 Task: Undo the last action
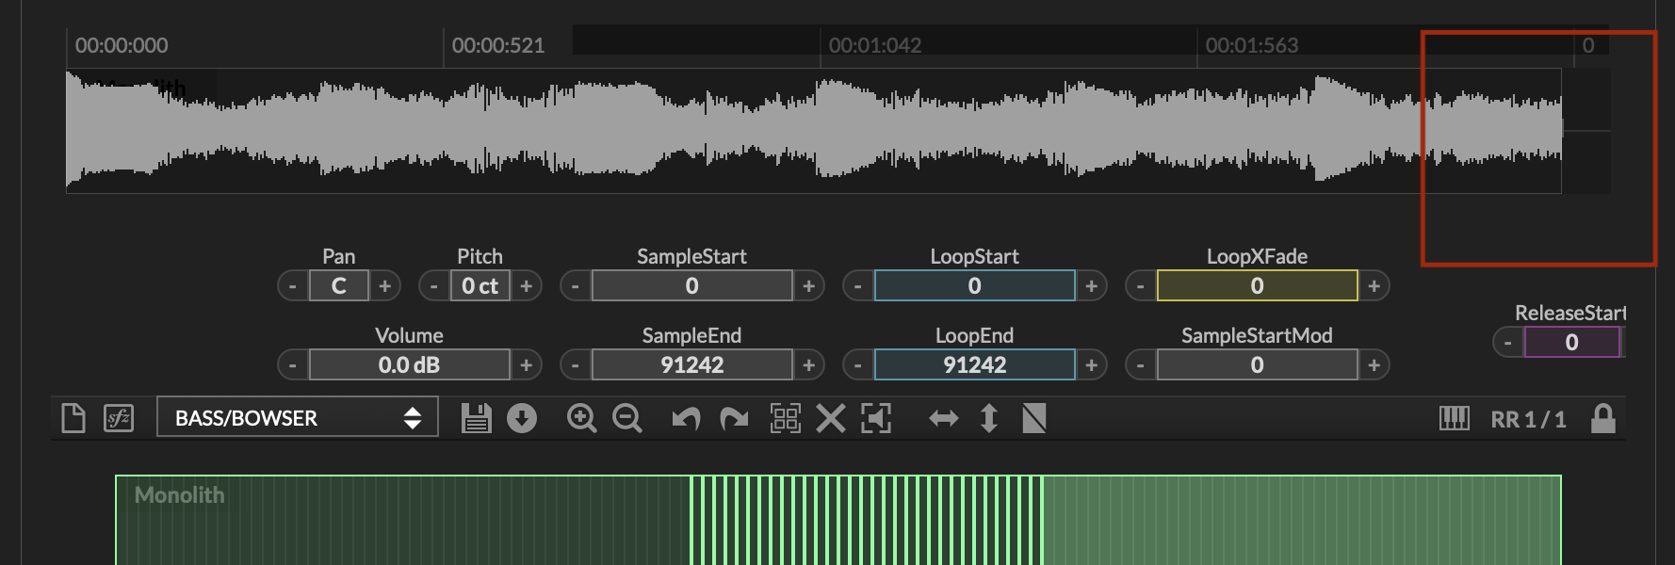click(686, 418)
